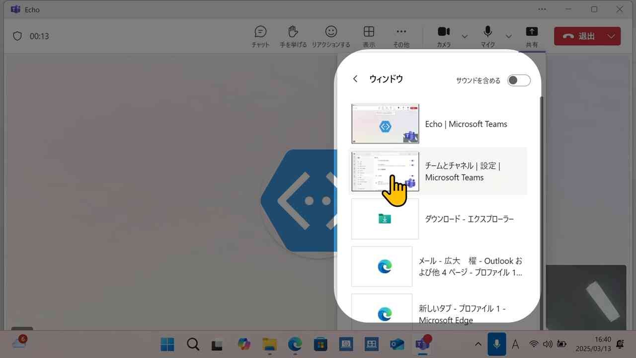The width and height of the screenshot is (636, 358).
Task: Open the reactions picker
Action: click(x=330, y=32)
